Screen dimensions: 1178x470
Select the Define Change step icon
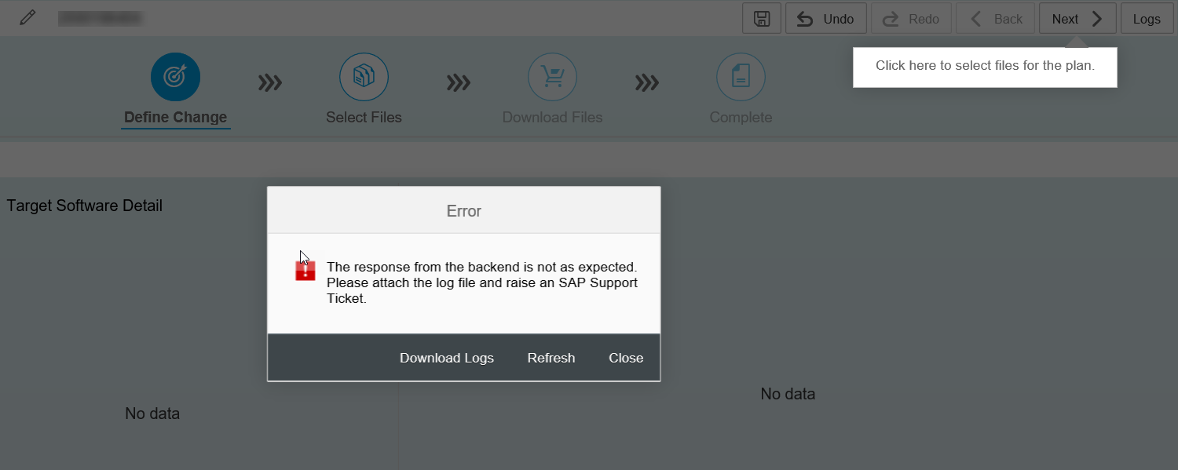click(x=175, y=77)
